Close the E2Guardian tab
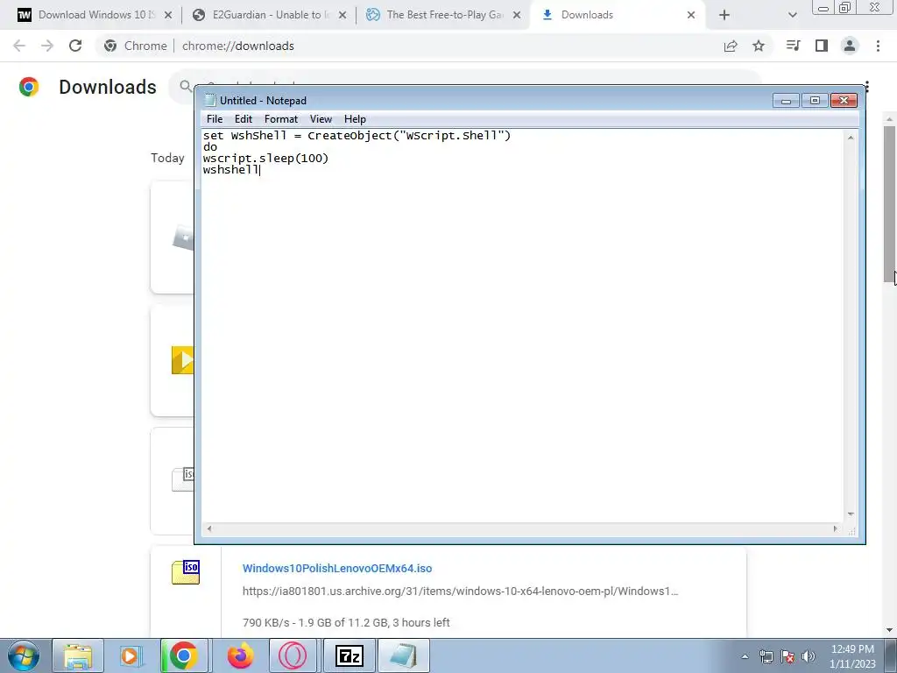 coord(343,15)
